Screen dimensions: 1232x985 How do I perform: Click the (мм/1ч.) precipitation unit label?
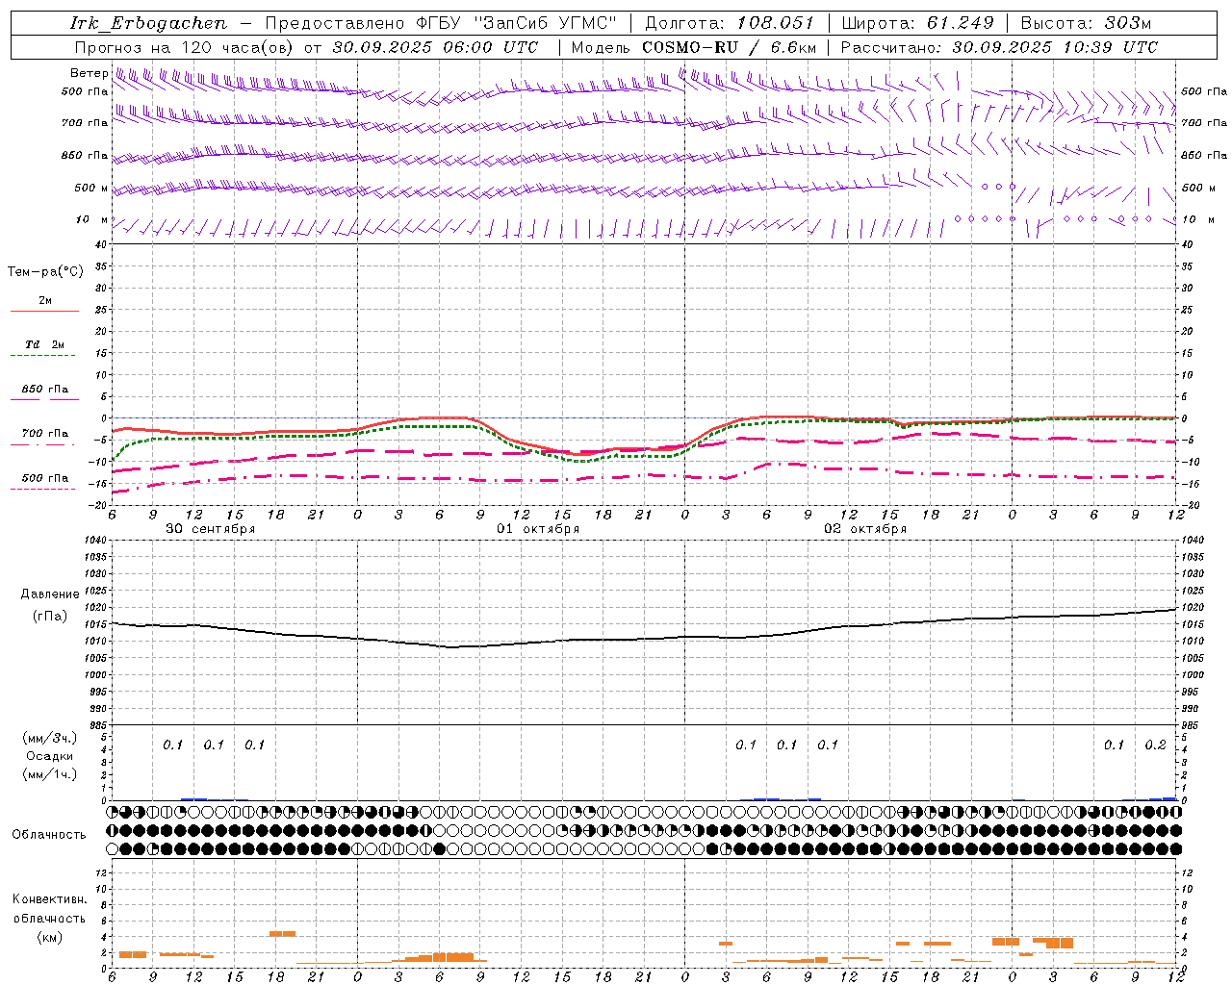(50, 775)
